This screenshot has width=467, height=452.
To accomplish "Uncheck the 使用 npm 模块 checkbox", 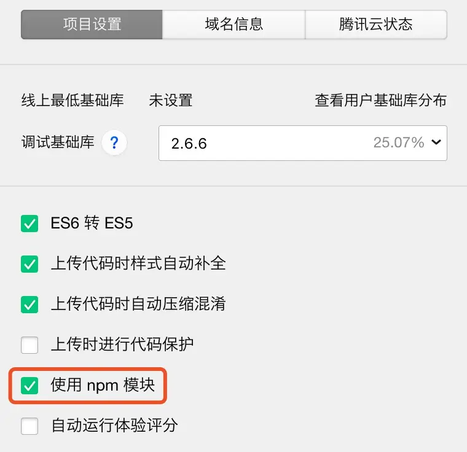I will pyautogui.click(x=29, y=386).
